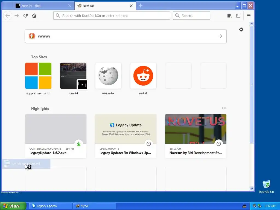The image size is (280, 210).
Task: Reload the current page
Action: click(25, 16)
